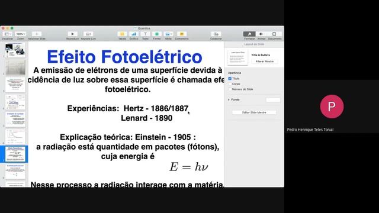379x213 pixels.
Task: Click the Adicionar Slide plus button
Action: point(37,34)
